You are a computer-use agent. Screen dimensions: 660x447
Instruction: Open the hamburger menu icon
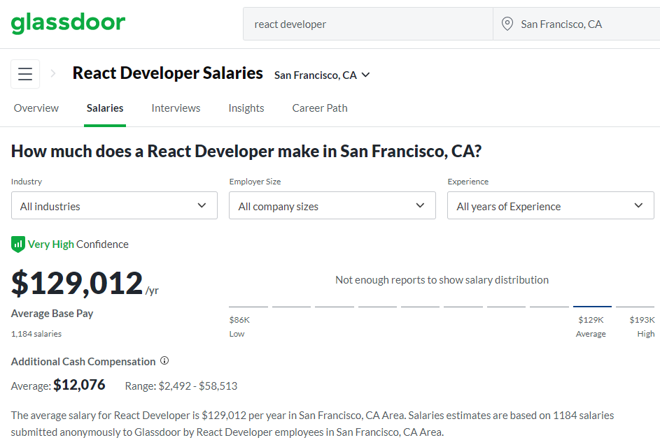pos(25,74)
